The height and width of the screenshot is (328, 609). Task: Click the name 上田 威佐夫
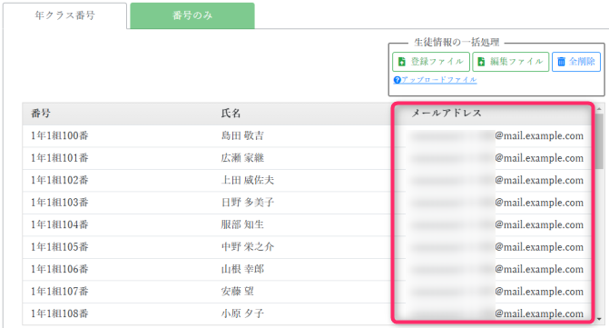(248, 180)
